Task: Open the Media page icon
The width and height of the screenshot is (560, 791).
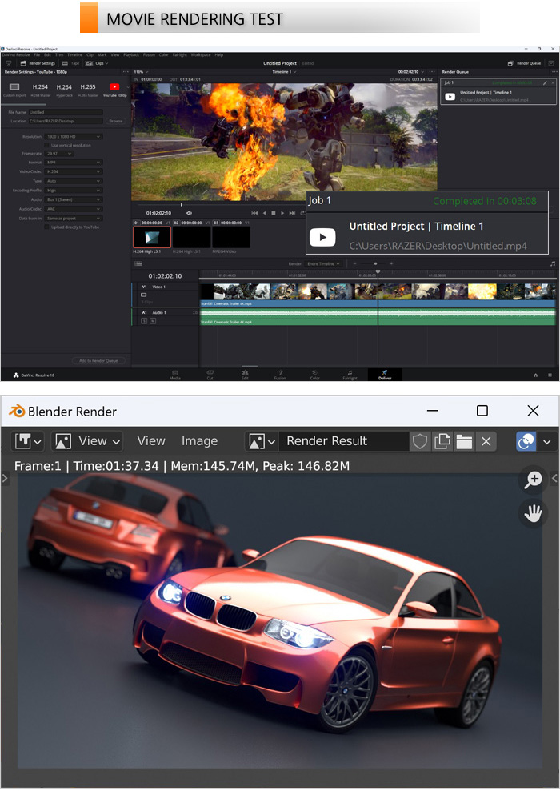Action: click(x=175, y=375)
